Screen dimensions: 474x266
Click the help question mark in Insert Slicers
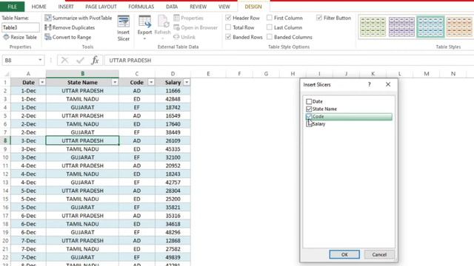tap(369, 85)
